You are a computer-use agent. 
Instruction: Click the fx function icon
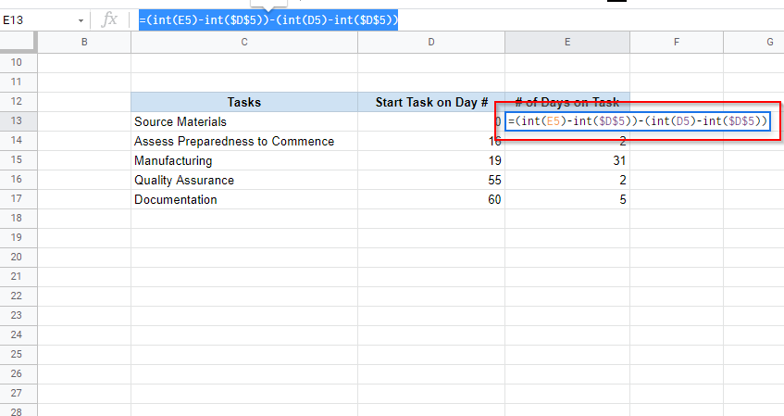pos(109,19)
